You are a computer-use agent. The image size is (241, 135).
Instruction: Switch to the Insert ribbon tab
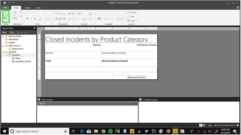tap(27, 8)
